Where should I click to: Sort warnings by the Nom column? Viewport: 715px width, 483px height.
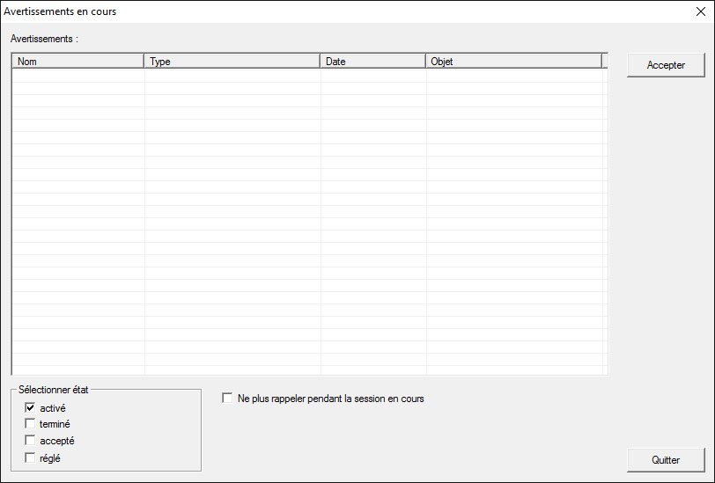pyautogui.click(x=77, y=62)
